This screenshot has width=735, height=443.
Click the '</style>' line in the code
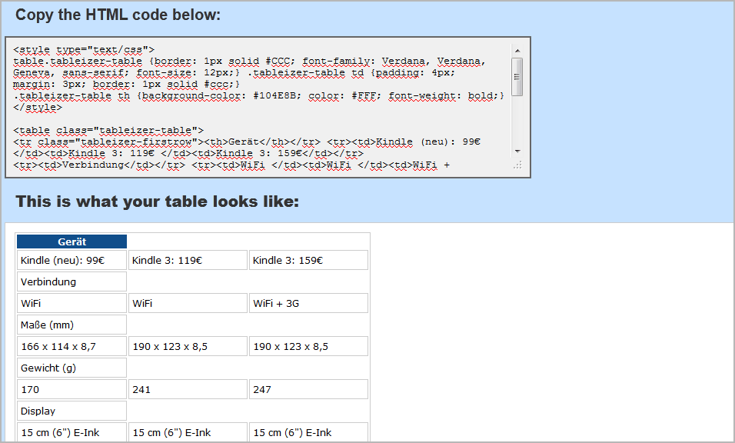[x=38, y=108]
